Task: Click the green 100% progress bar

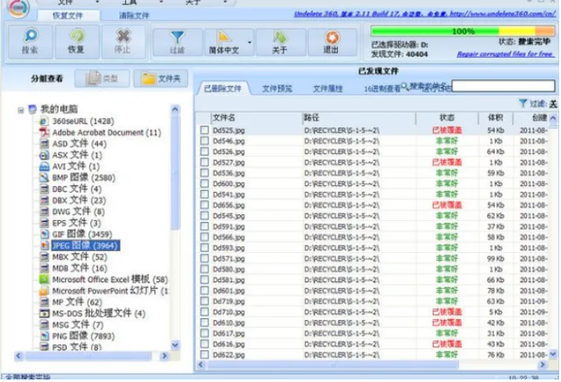Action: (462, 31)
